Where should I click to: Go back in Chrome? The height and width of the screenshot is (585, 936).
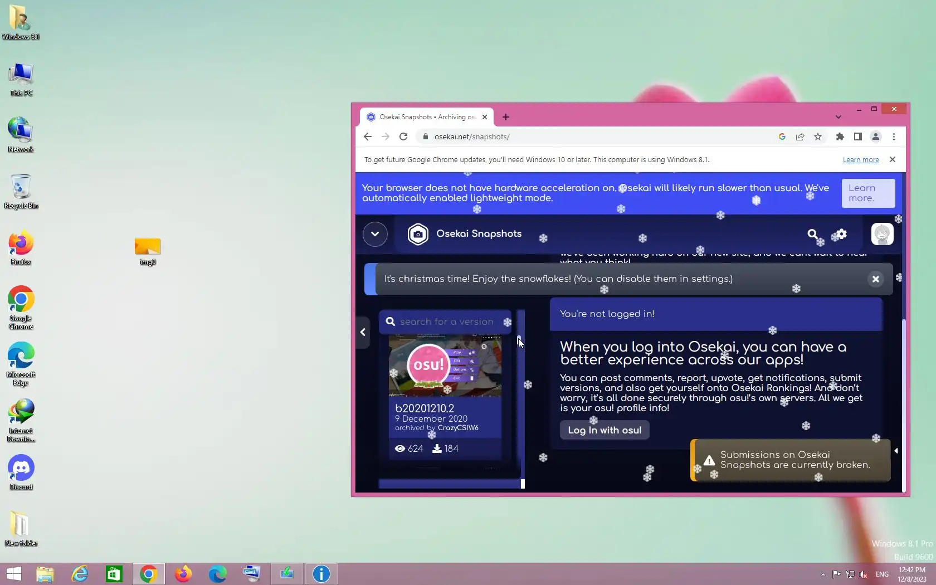368,137
